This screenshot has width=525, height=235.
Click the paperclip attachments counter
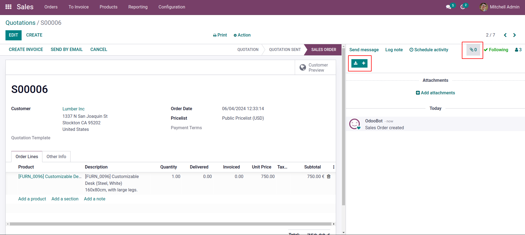(473, 50)
